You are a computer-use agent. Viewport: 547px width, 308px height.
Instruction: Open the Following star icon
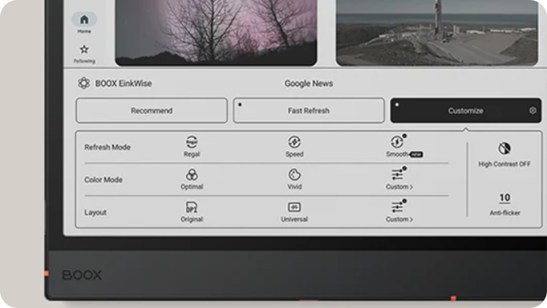pyautogui.click(x=84, y=50)
